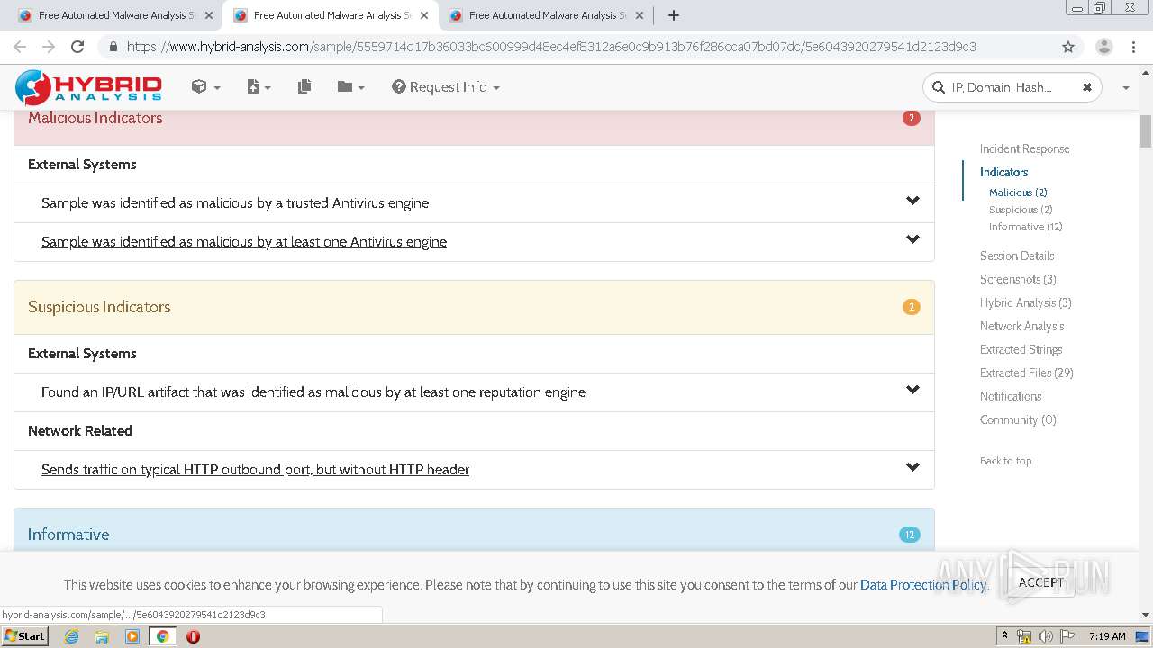
Task: Go to Incident Response in the sidebar
Action: coord(1025,148)
